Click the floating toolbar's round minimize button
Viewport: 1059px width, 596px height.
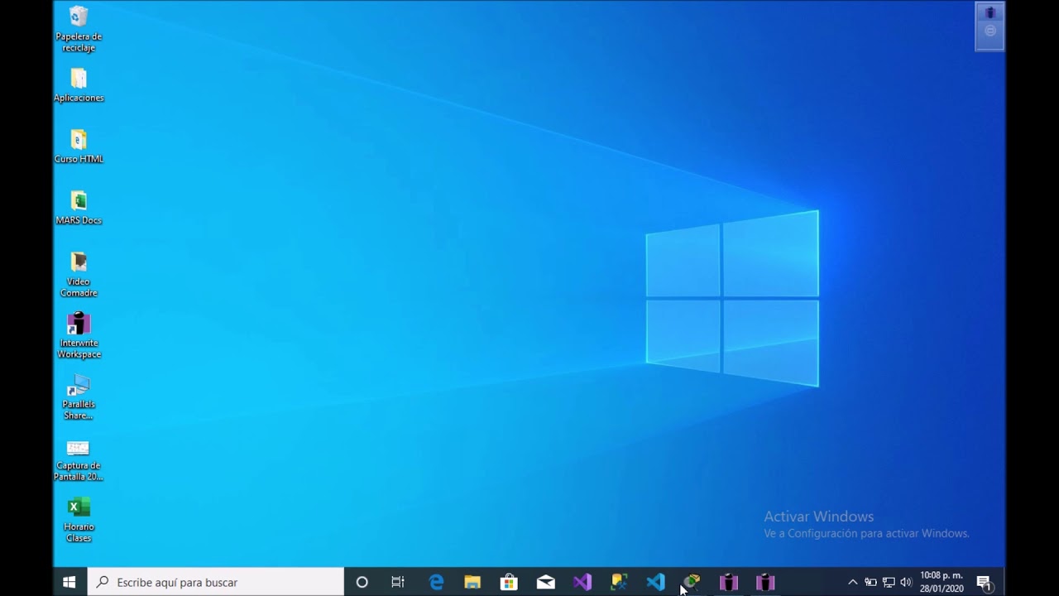click(990, 31)
